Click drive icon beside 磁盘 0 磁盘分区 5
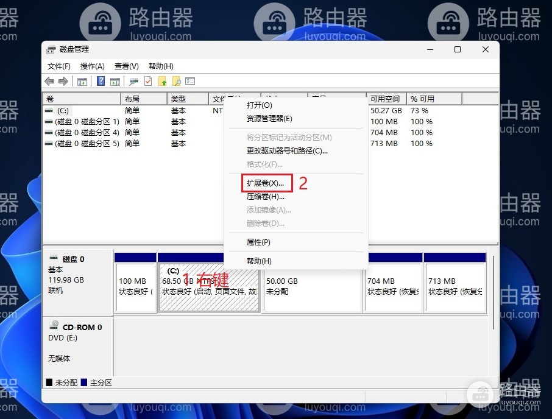Screen dimensions: 552x419 [x=49, y=144]
